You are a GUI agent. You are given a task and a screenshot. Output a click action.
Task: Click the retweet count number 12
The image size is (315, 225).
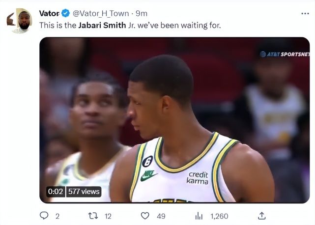click(x=108, y=216)
